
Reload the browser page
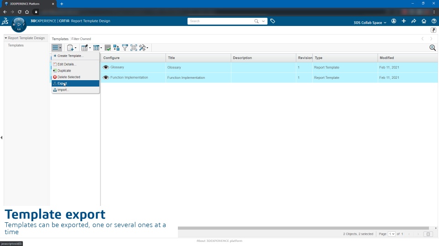pos(20,12)
